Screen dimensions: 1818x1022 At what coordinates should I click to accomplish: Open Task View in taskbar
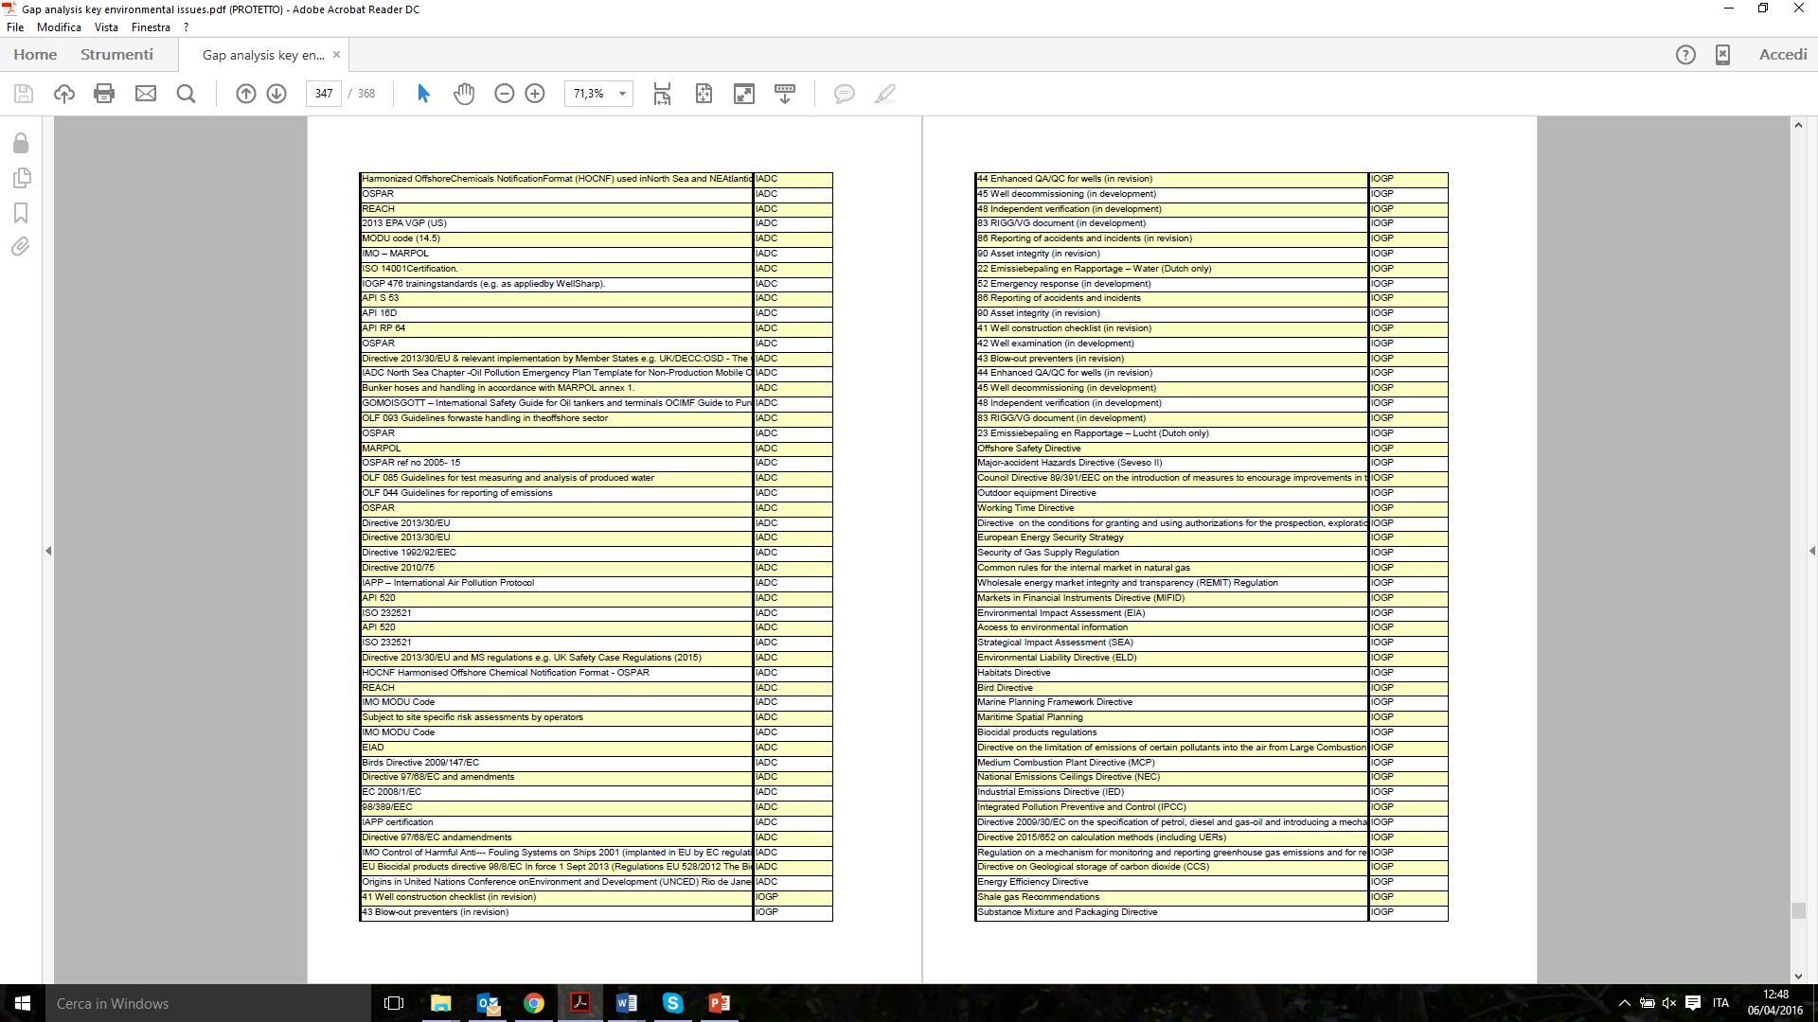(x=394, y=1003)
